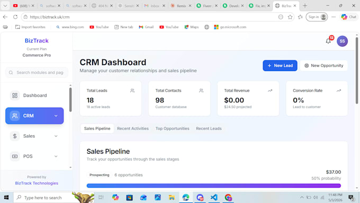The height and width of the screenshot is (203, 360).
Task: Open Copilot Chat in browser
Action: click(x=348, y=17)
